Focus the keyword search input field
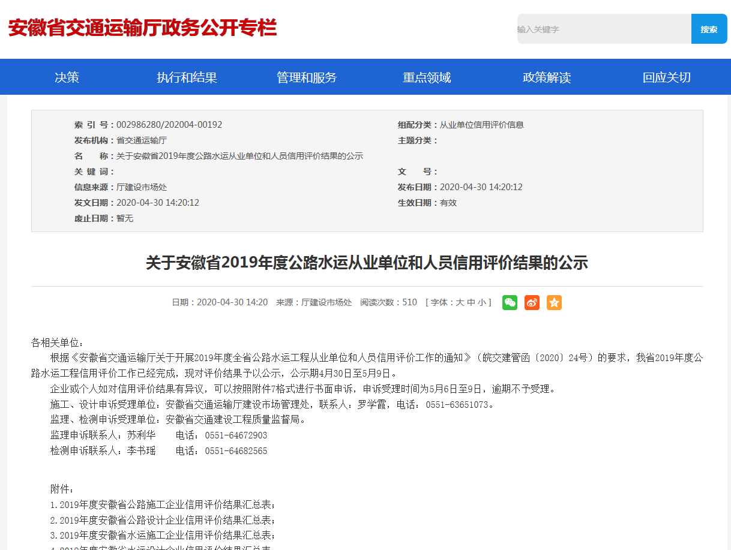731x550 pixels. 603,29
